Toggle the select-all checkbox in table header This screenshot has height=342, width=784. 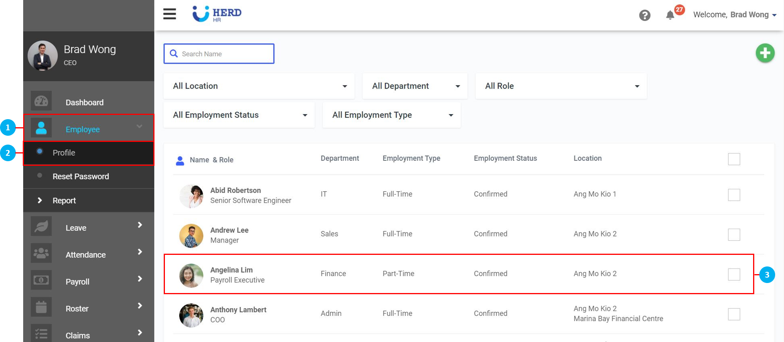click(x=734, y=159)
